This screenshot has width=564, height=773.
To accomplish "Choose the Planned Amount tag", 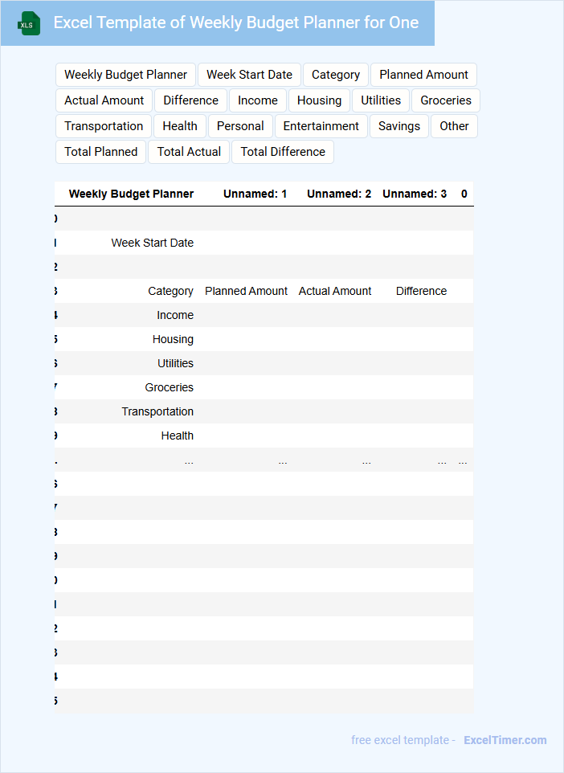I will pos(424,75).
